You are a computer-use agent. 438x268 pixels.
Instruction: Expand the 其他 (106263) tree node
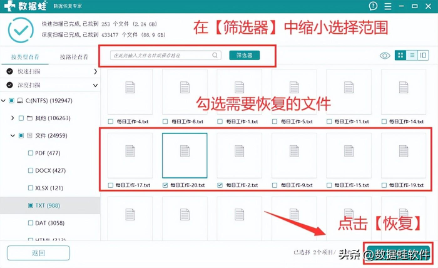[x=13, y=118]
